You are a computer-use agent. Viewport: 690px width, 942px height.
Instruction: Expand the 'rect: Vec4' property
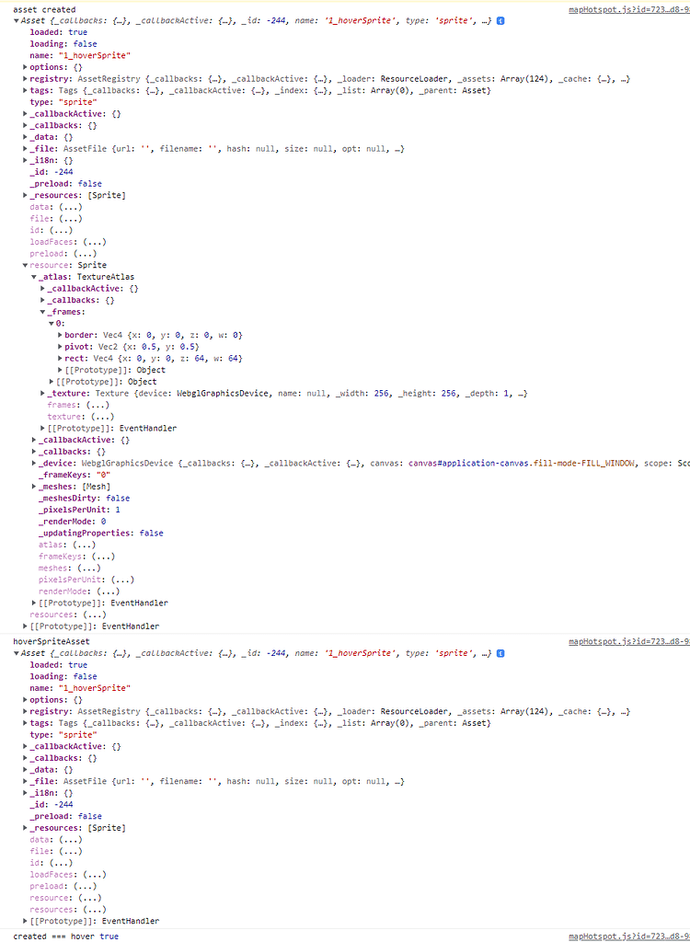point(60,358)
